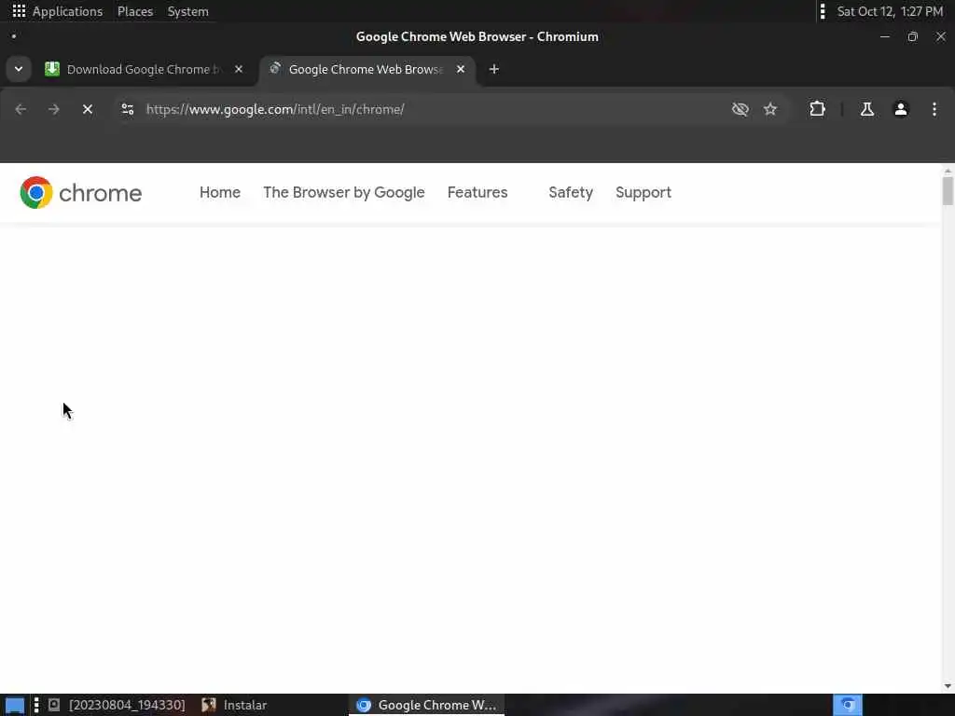The height and width of the screenshot is (716, 955).
Task: Open the Places menu
Action: (135, 11)
